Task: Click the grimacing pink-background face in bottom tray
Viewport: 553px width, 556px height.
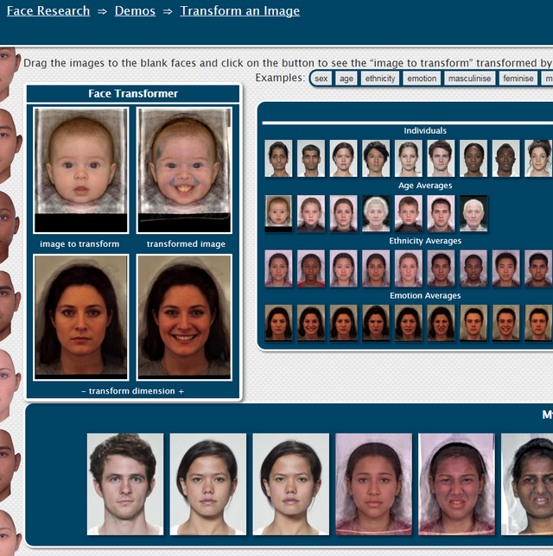Action: click(456, 484)
